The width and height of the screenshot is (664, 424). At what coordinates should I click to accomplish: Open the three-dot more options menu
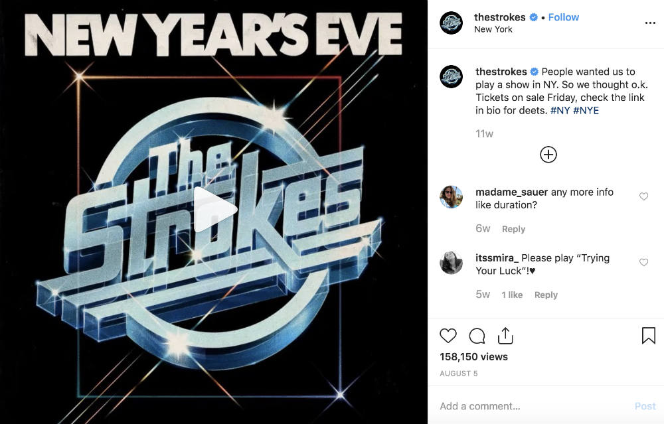pyautogui.click(x=650, y=23)
